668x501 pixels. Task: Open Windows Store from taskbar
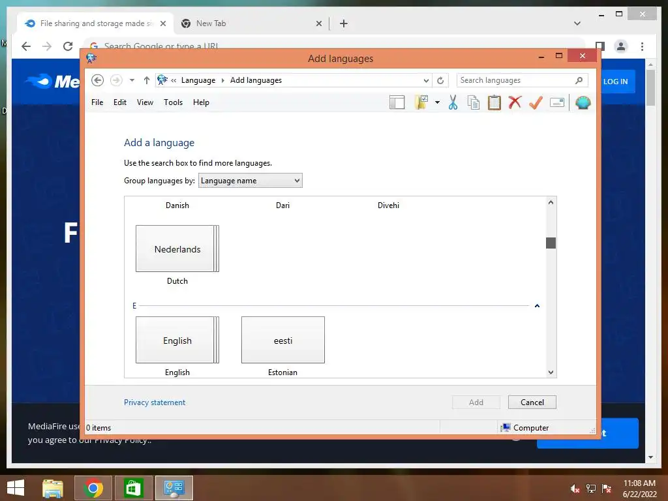(x=133, y=488)
